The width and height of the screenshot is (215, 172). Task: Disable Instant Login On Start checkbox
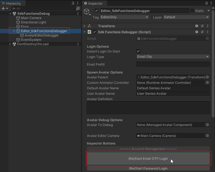[138, 51]
